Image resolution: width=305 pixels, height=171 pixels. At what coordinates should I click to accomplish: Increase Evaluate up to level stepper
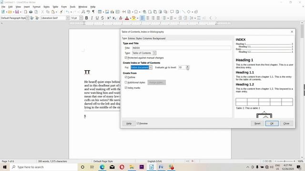click(187, 66)
